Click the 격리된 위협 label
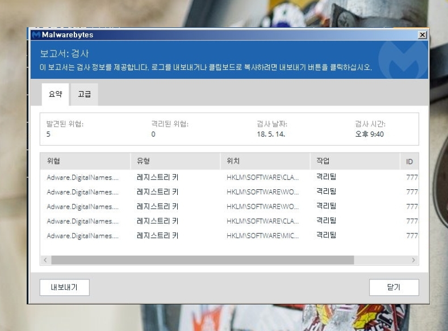Screen dimensions: 448x331 click(x=170, y=124)
